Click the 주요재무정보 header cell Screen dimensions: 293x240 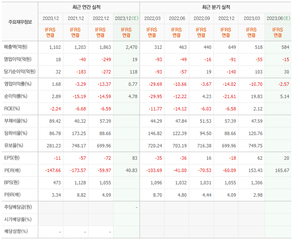tap(20, 22)
